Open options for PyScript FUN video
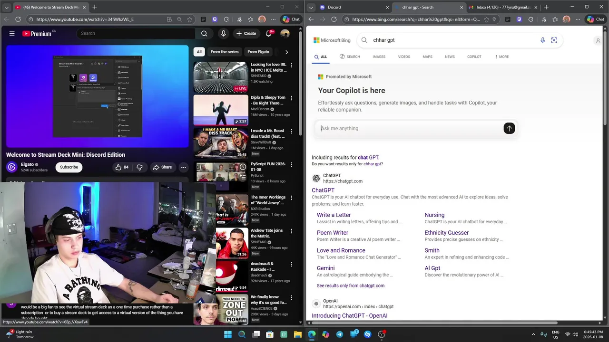 tap(292, 165)
